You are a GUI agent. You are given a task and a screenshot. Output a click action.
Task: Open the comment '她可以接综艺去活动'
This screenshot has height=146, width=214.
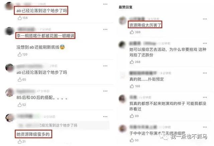pos(168,52)
